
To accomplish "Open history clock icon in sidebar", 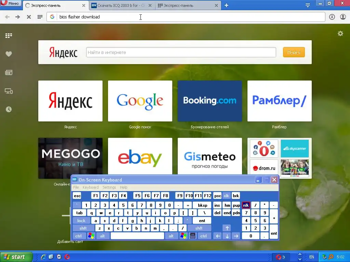I will pos(9,110).
